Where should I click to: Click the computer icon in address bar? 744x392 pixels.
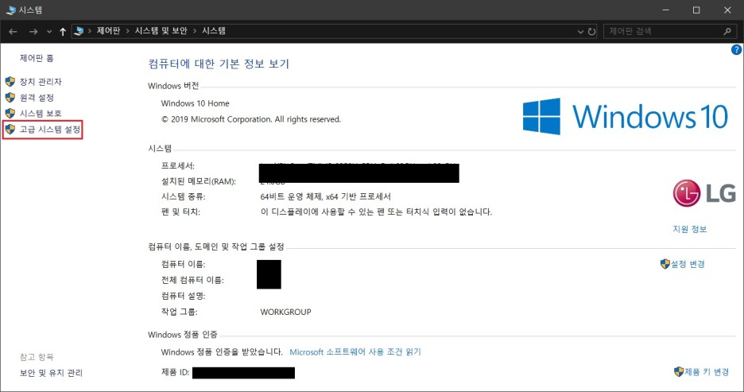click(79, 31)
